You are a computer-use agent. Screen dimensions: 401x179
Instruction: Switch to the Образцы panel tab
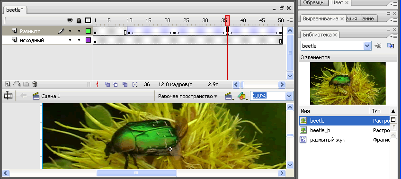(x=314, y=2)
